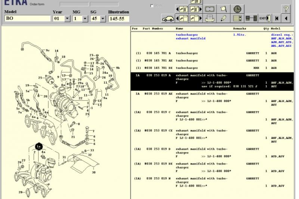Select part row #038 253 019 AX
299x199 pixels.
point(212,99)
